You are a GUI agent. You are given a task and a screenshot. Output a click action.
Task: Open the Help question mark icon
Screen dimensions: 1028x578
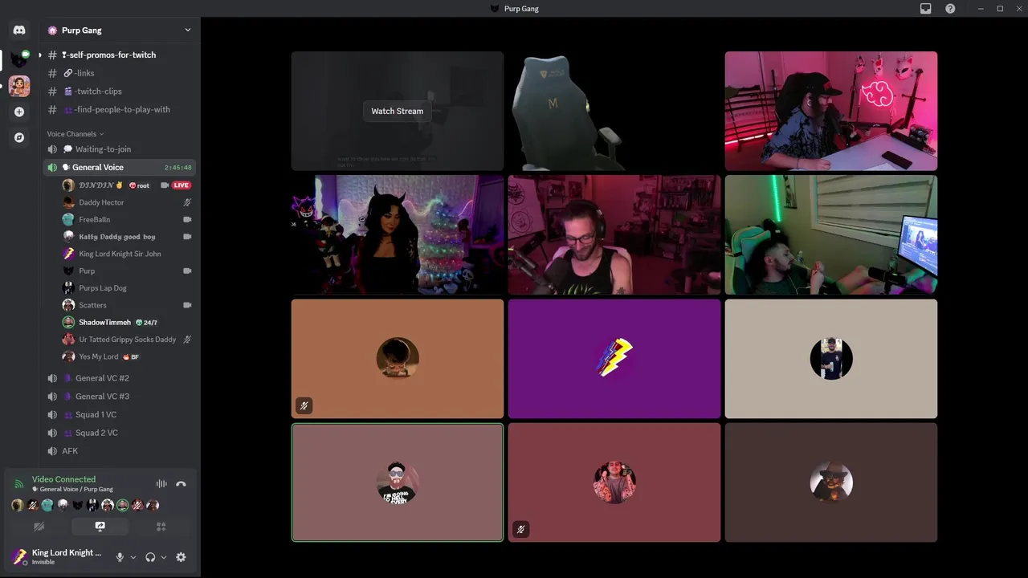coord(950,9)
